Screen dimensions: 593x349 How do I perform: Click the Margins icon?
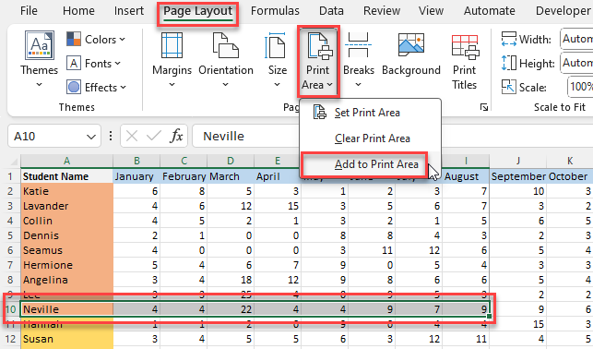172,45
